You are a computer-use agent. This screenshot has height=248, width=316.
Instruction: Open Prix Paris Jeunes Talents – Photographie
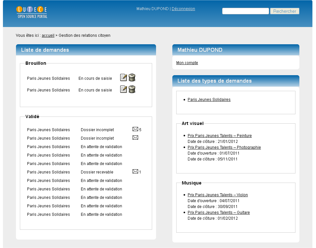(224, 147)
